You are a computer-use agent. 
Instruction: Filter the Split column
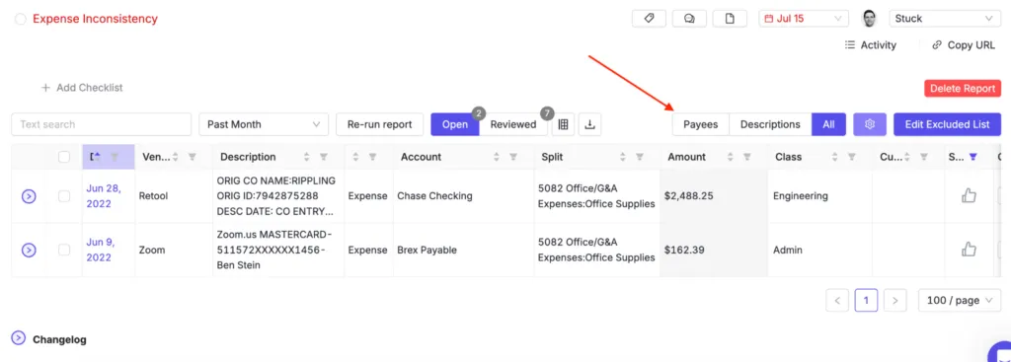click(x=640, y=157)
